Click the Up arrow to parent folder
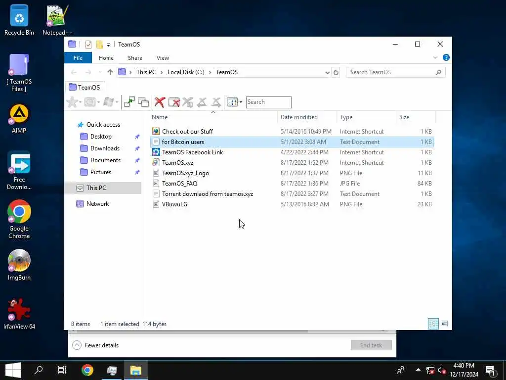This screenshot has width=506, height=380. [110, 72]
